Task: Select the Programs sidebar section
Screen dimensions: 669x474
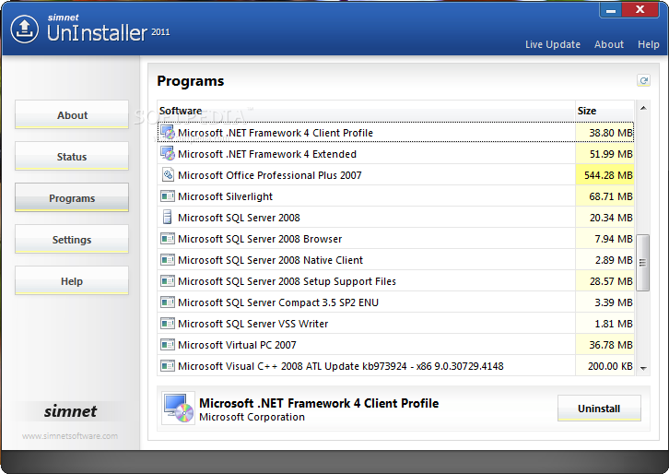Action: pos(72,197)
